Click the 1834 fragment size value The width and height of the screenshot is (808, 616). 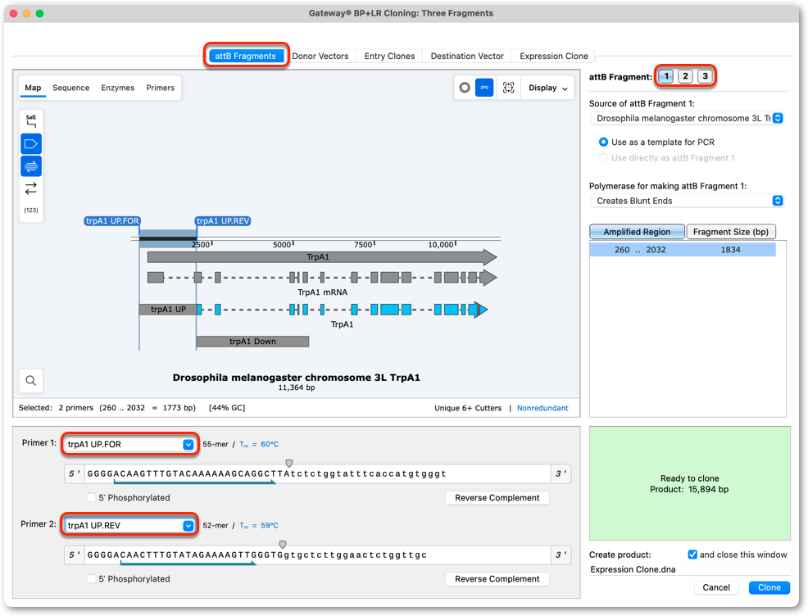[x=730, y=250]
